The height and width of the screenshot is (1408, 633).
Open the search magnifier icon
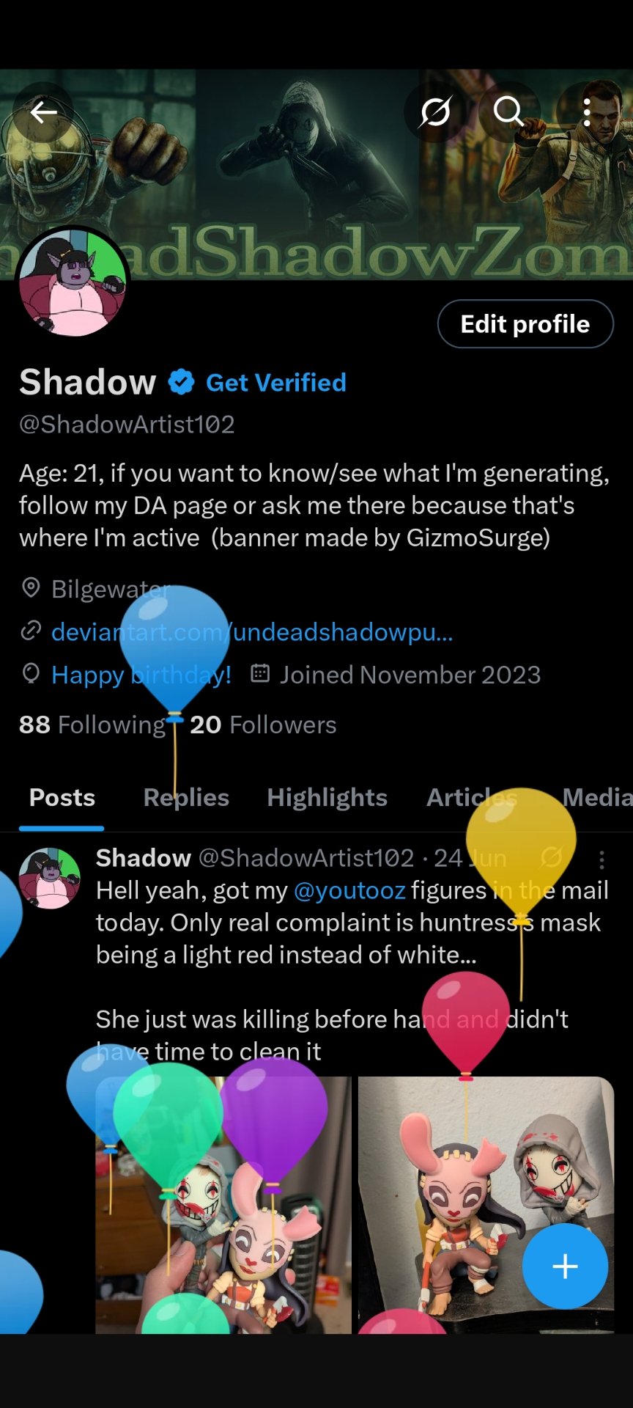coord(508,112)
